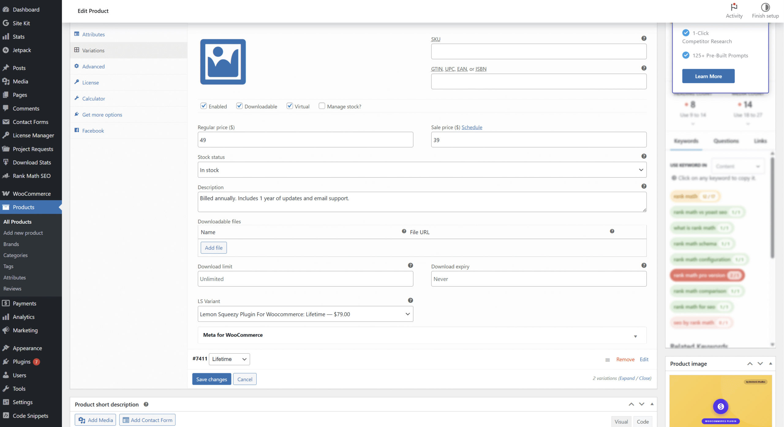Open the Activity flag icon
Image resolution: width=784 pixels, height=427 pixels.
[x=734, y=7]
